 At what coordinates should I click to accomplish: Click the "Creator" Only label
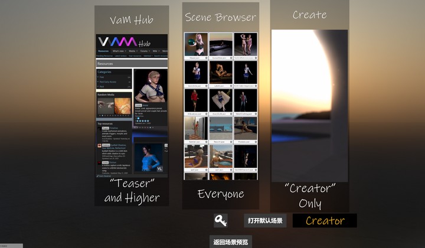point(310,195)
